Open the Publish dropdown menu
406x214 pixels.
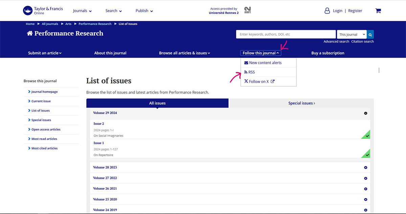[144, 11]
